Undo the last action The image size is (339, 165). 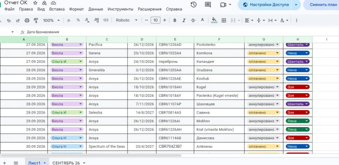coord(9,21)
